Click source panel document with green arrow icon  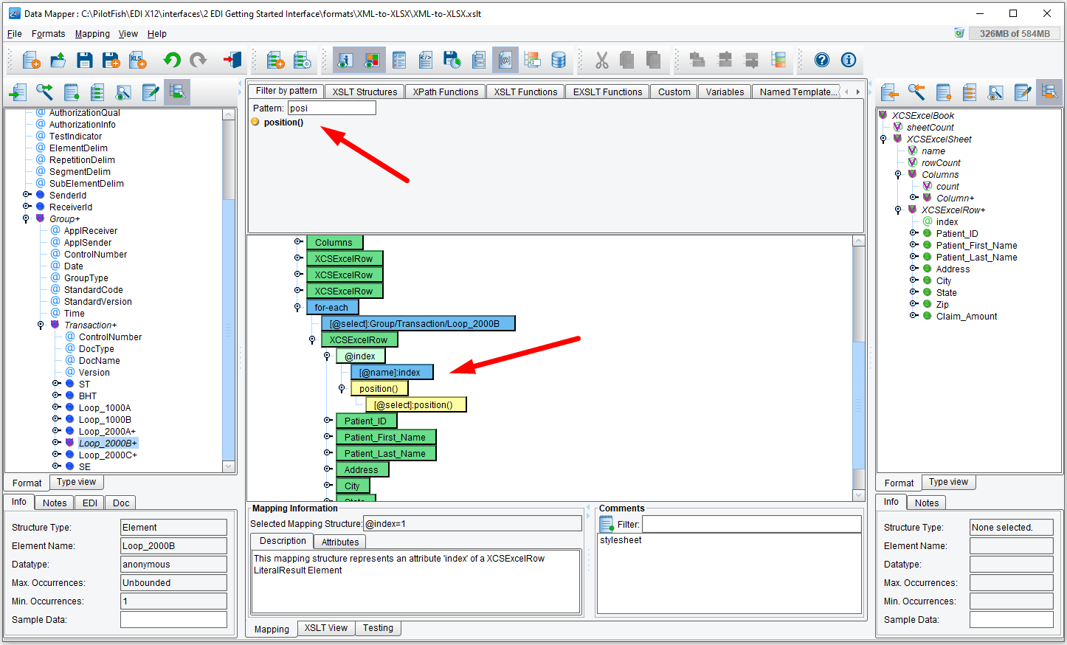[18, 92]
